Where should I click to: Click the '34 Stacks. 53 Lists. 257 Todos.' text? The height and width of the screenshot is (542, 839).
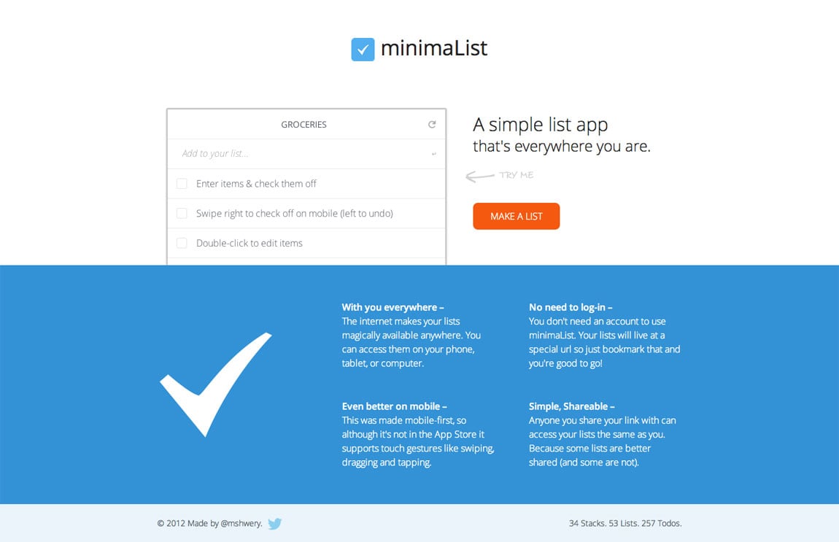625,523
